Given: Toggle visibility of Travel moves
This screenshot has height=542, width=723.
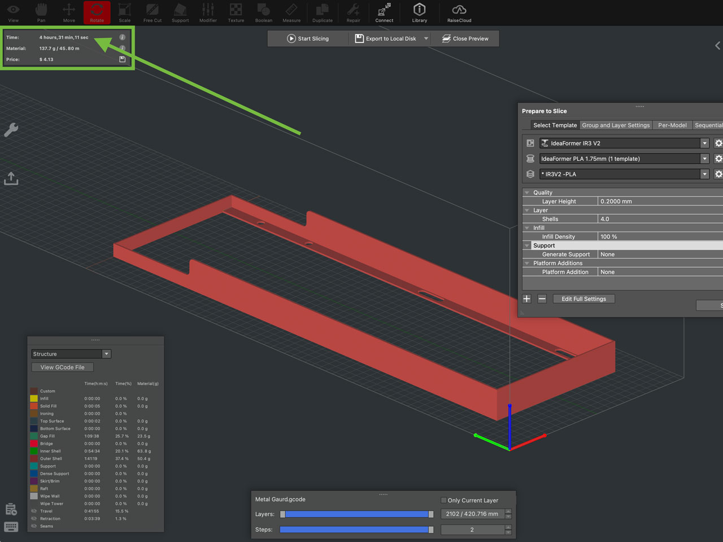Looking at the screenshot, I should [x=34, y=511].
